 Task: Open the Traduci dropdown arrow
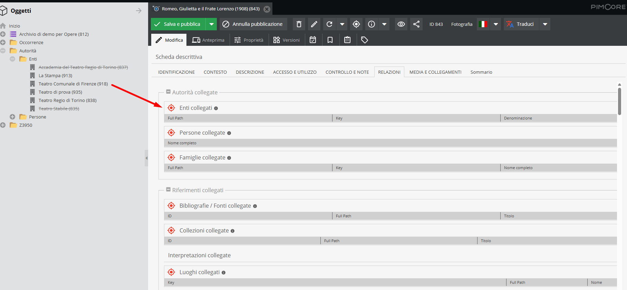click(545, 24)
